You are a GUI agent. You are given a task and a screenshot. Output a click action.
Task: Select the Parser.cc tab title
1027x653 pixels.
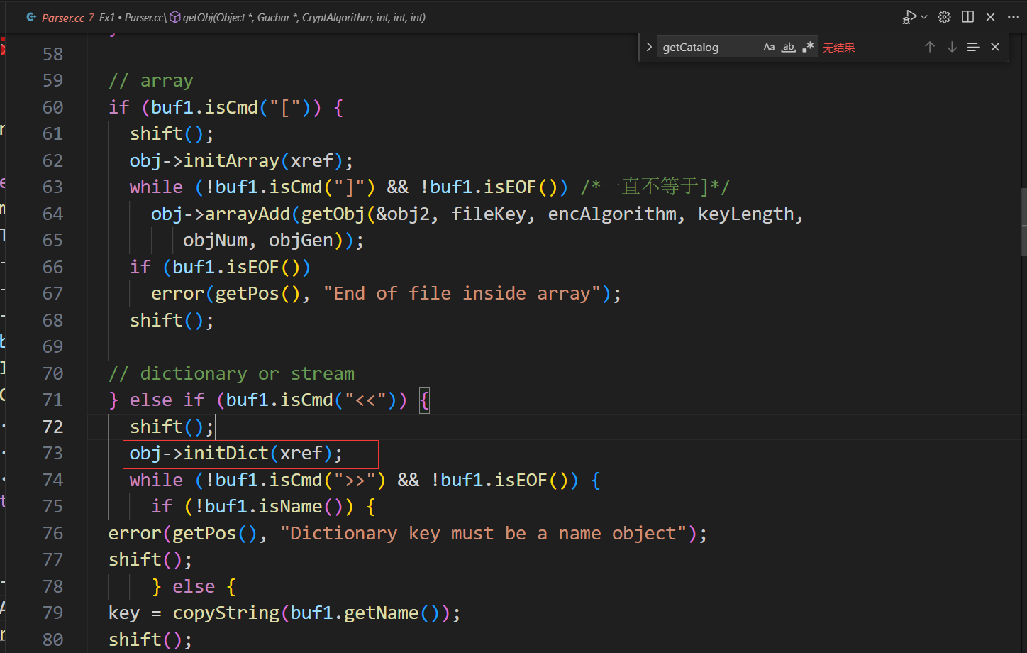click(63, 18)
